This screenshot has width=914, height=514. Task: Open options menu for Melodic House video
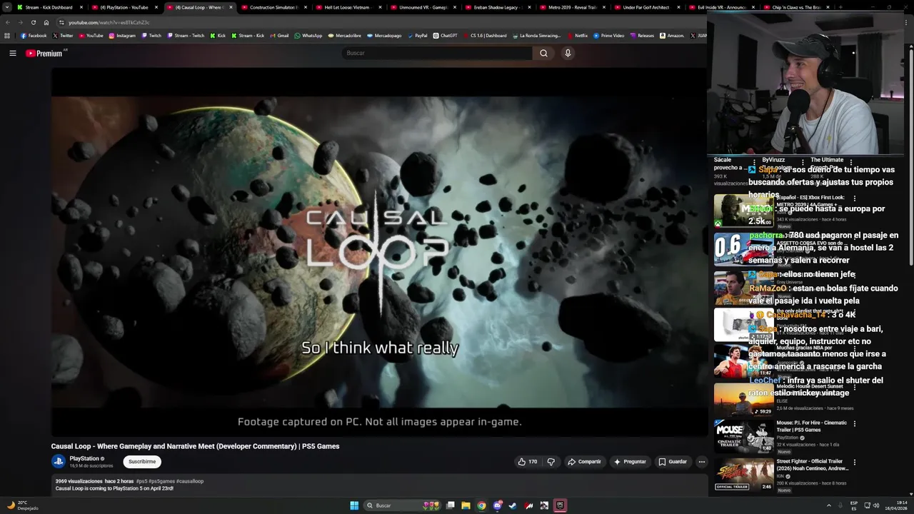tap(855, 386)
